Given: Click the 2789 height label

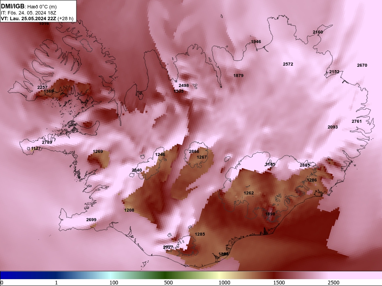Looking at the screenshot, I should pos(47,142).
